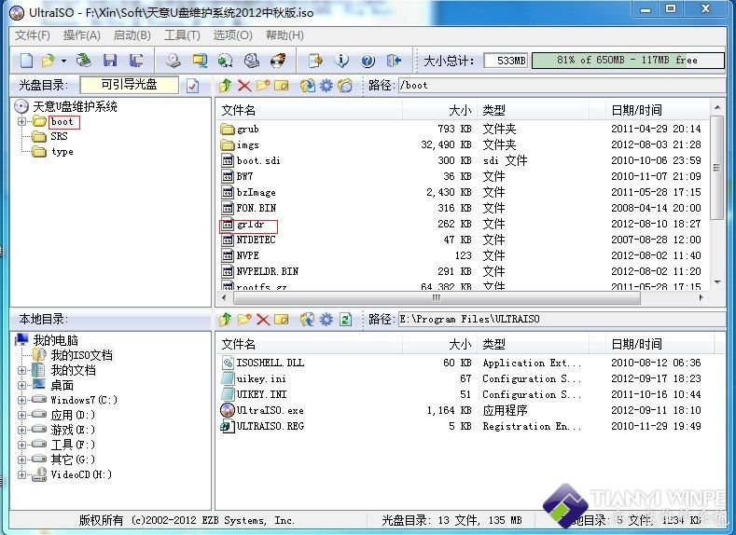Click the Exit door icon in main toolbar
This screenshot has height=535, width=736.
tap(394, 60)
